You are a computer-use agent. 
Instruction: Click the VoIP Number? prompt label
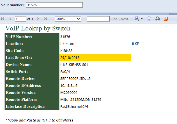click(x=13, y=5)
